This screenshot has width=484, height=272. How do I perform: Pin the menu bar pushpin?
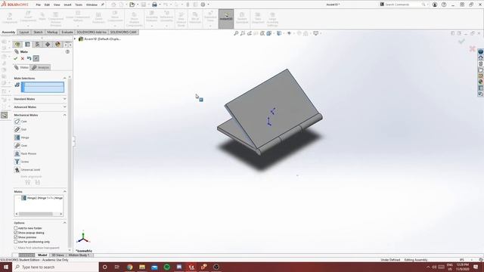coord(103,5)
